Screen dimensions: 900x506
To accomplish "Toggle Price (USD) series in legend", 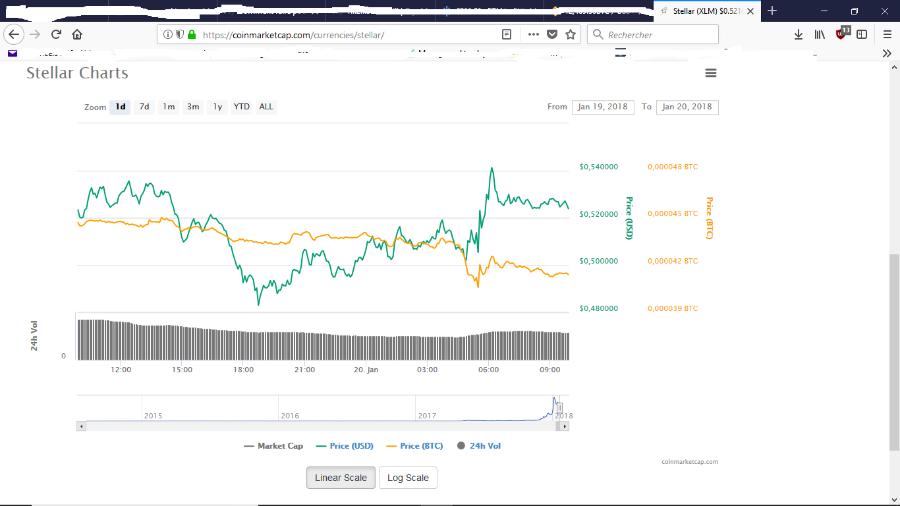I will [345, 446].
